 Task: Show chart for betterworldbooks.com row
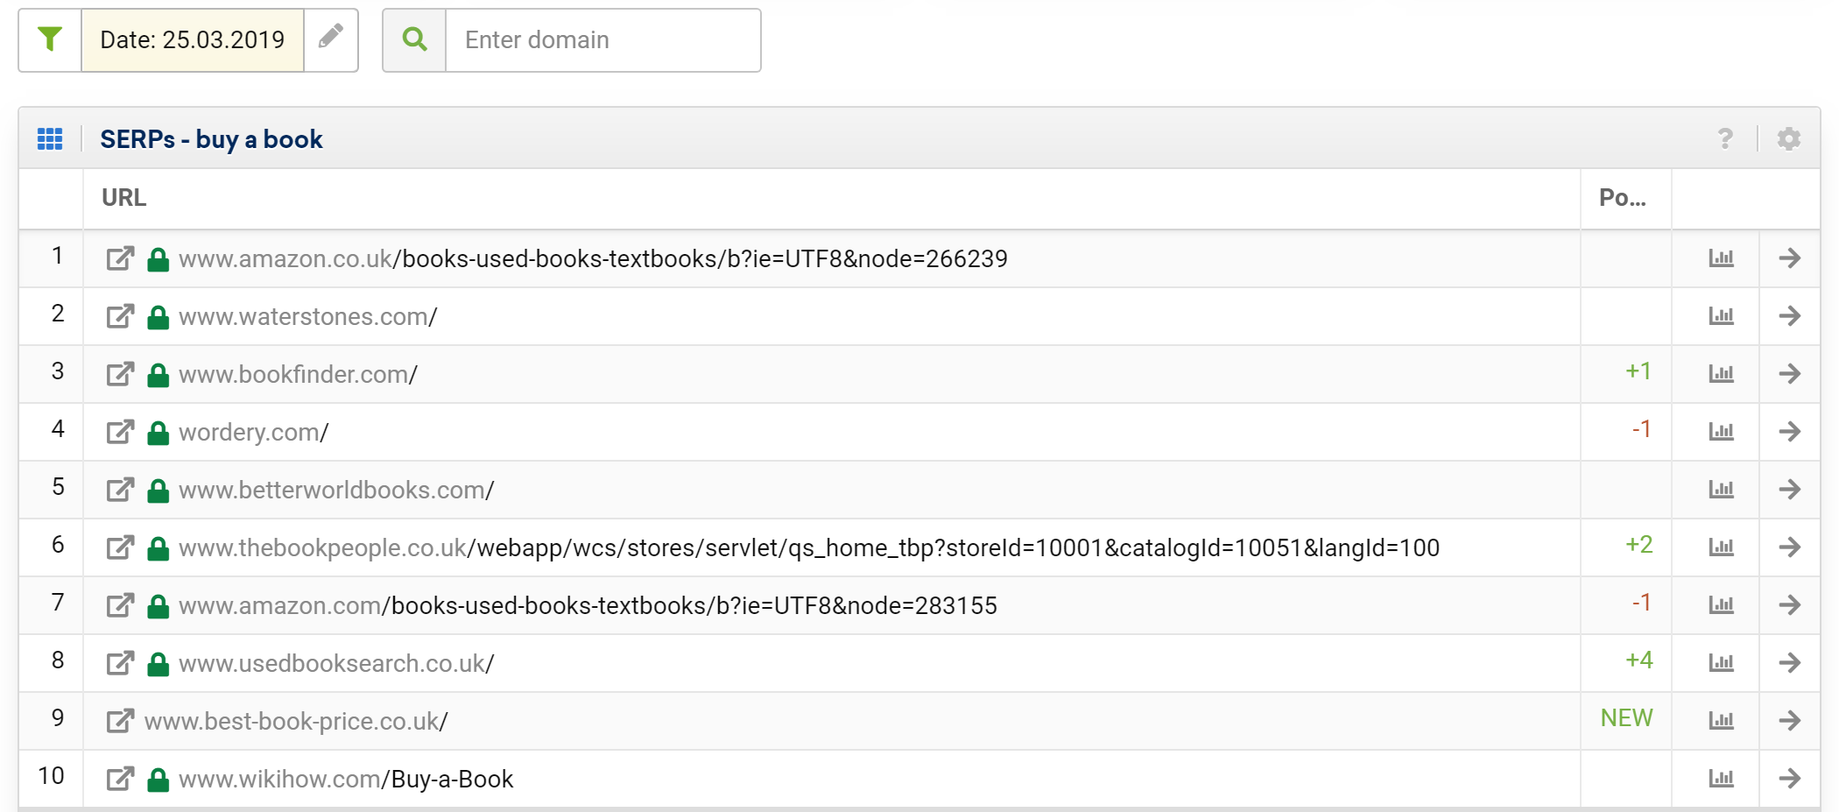(x=1721, y=490)
